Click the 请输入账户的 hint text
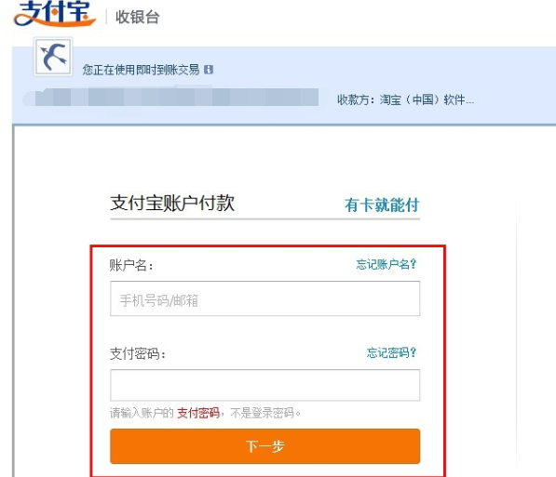Screen dimensions: 556x477 point(142,413)
